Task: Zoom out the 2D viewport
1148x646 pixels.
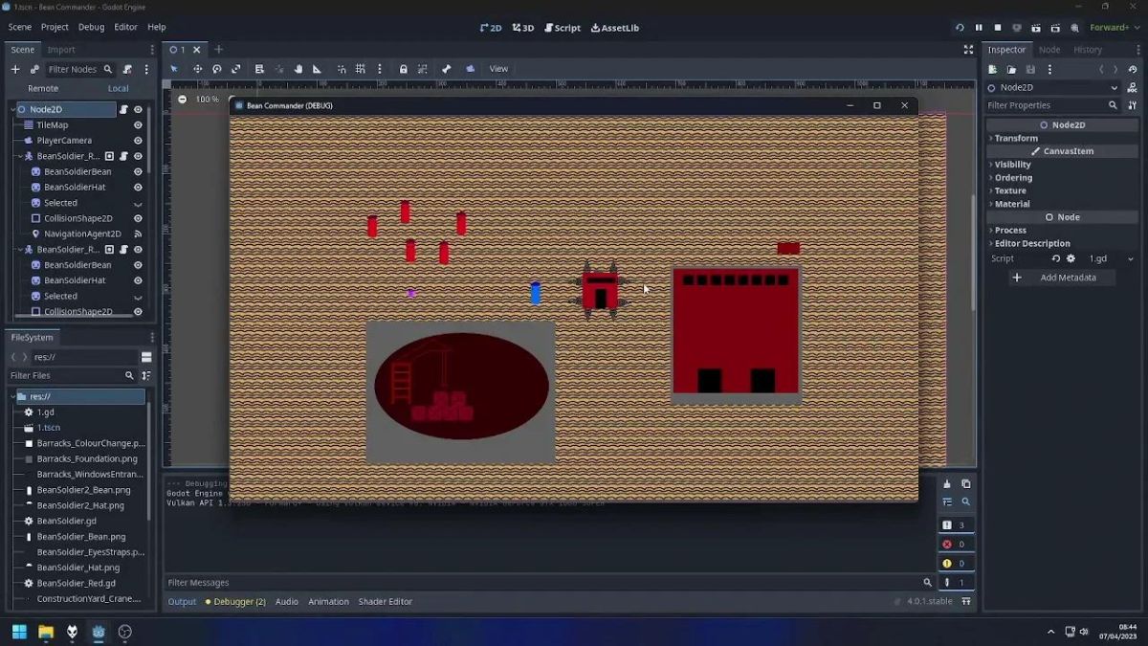Action: tap(182, 99)
